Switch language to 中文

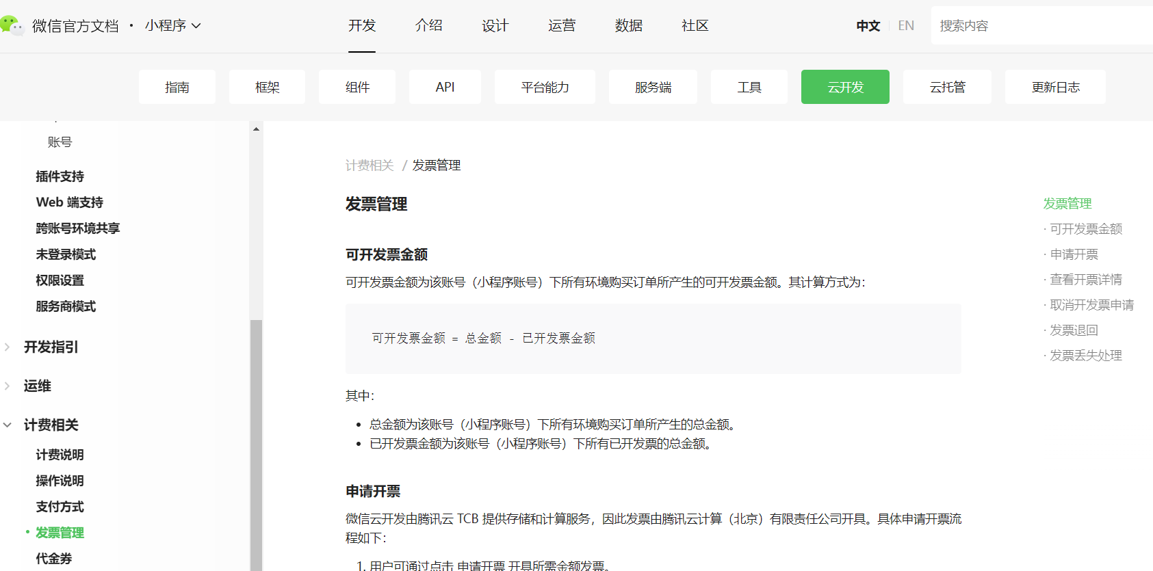pos(868,25)
